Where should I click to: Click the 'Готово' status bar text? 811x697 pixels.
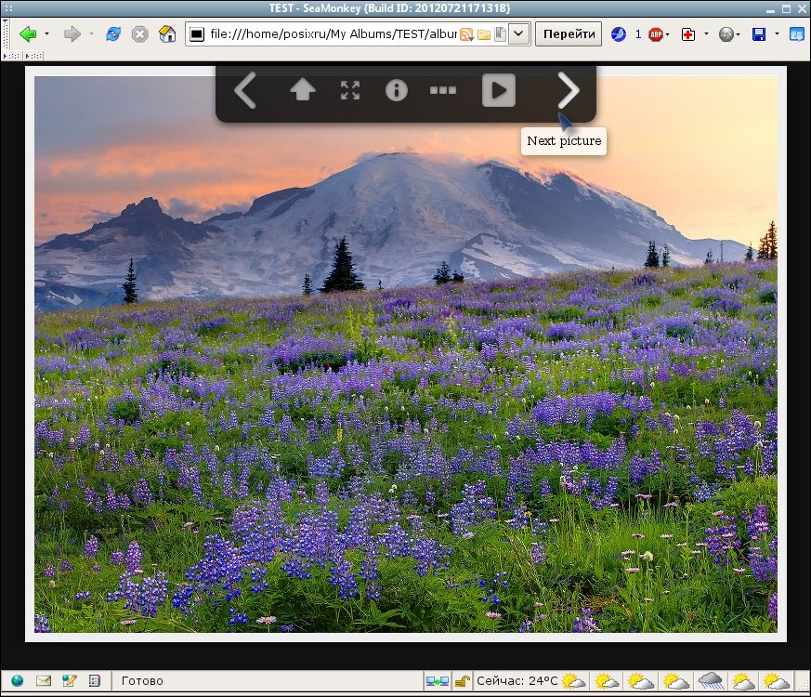(x=142, y=680)
